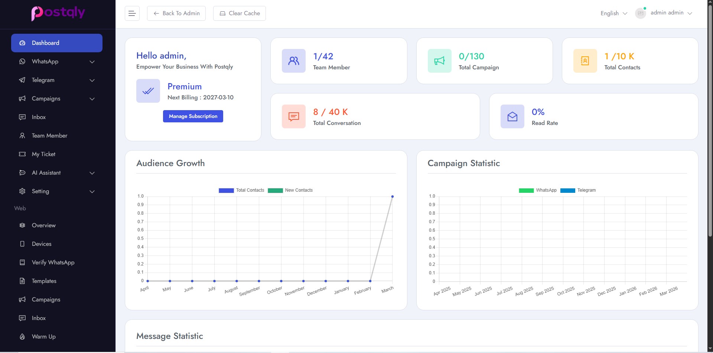The width and height of the screenshot is (713, 353).
Task: Open the English language dropdown
Action: coord(613,13)
